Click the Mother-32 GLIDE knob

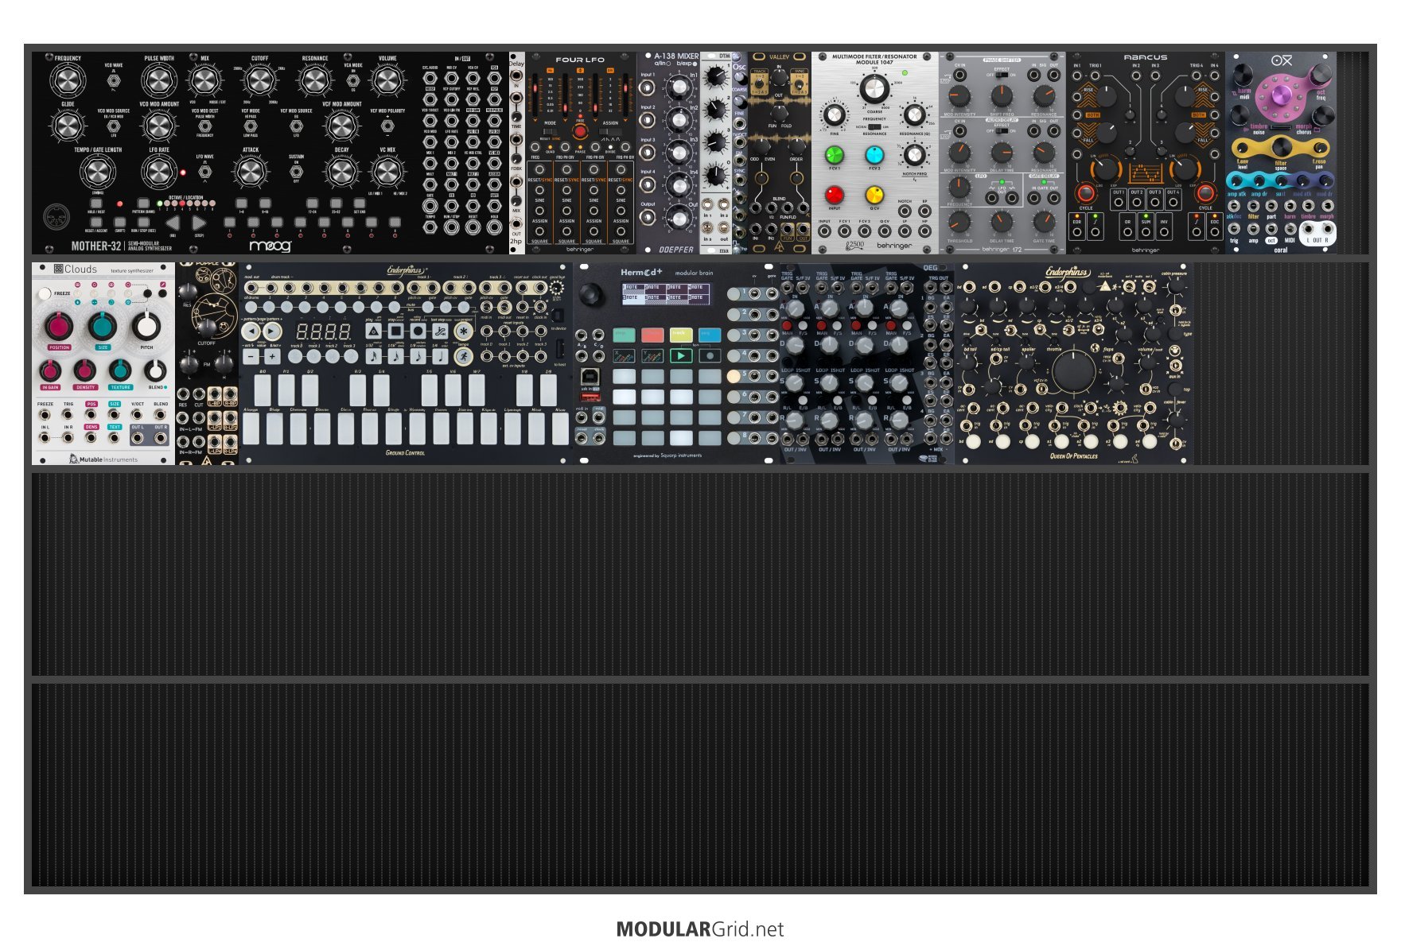(x=68, y=126)
